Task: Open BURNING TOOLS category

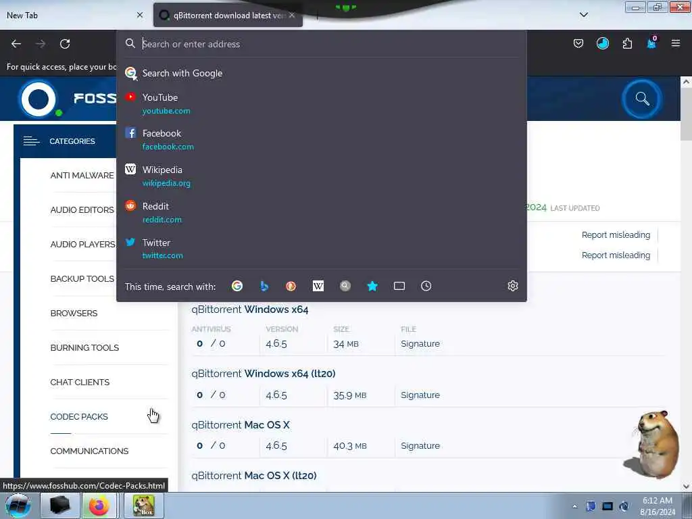Action: click(x=84, y=348)
